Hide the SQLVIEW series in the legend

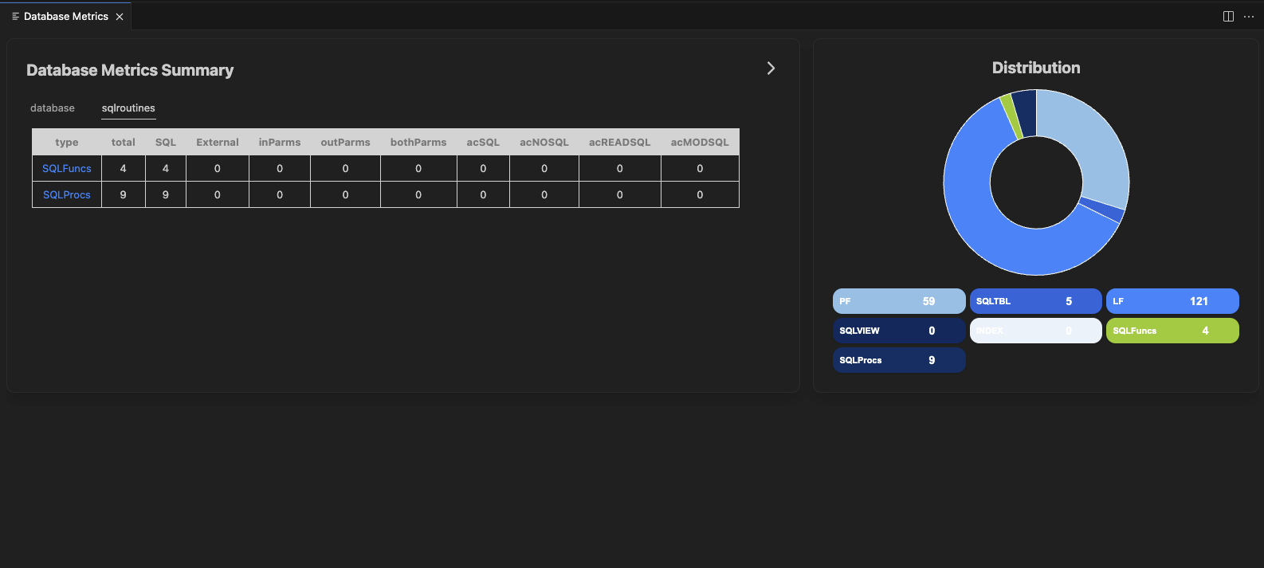tap(898, 331)
